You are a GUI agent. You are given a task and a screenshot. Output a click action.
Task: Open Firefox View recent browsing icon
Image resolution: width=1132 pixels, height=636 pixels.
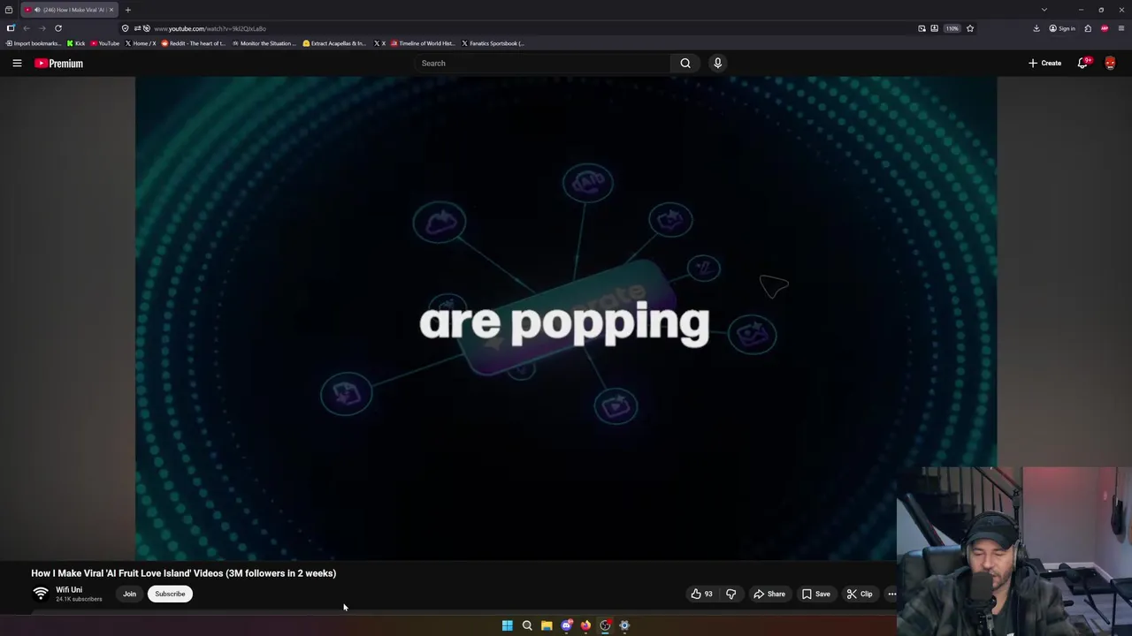pyautogui.click(x=9, y=10)
